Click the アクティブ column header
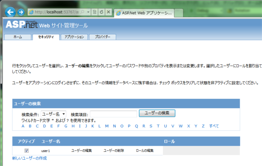The height and width of the screenshot is (166, 262). [26, 141]
